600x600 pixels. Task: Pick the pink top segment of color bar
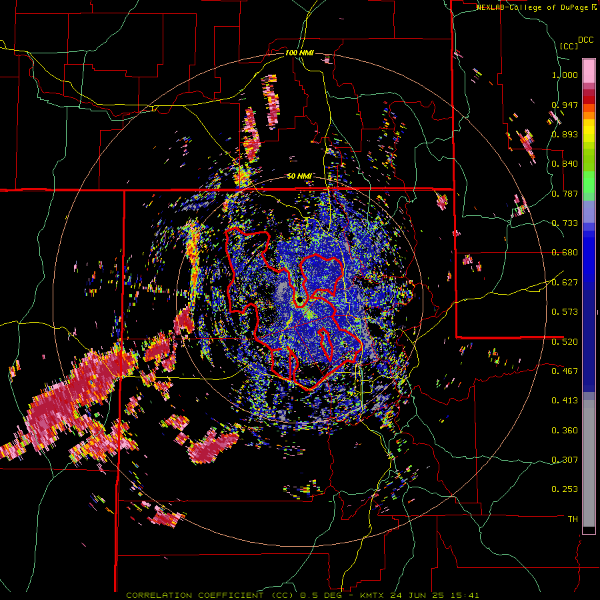[589, 71]
